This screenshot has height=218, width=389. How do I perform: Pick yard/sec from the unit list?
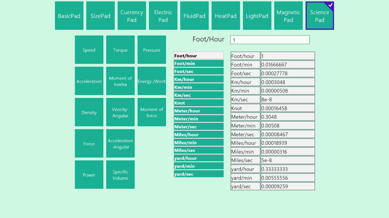198,174
